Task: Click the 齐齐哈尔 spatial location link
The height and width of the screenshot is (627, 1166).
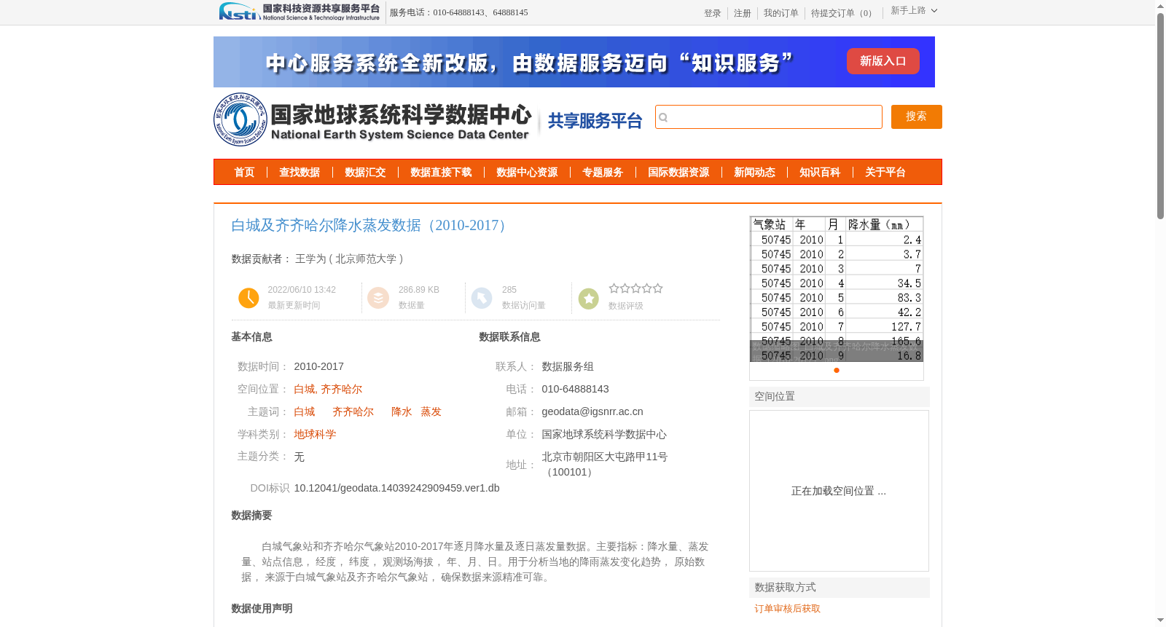Action: pos(341,390)
